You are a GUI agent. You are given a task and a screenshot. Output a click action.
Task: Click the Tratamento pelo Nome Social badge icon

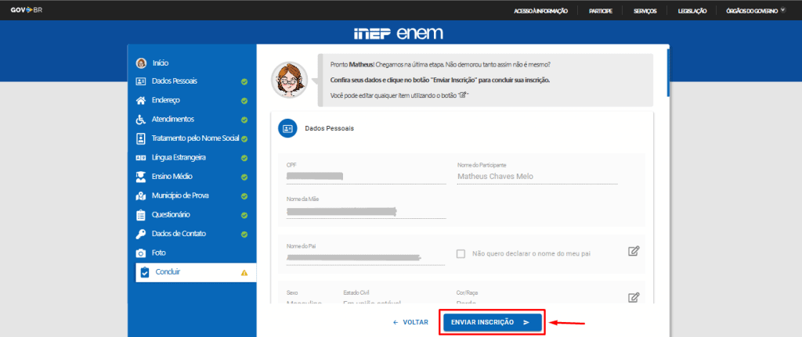pos(141,138)
